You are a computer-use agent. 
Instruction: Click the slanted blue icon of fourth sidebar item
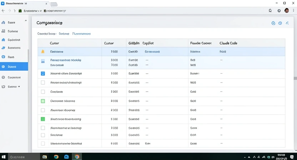(3, 48)
